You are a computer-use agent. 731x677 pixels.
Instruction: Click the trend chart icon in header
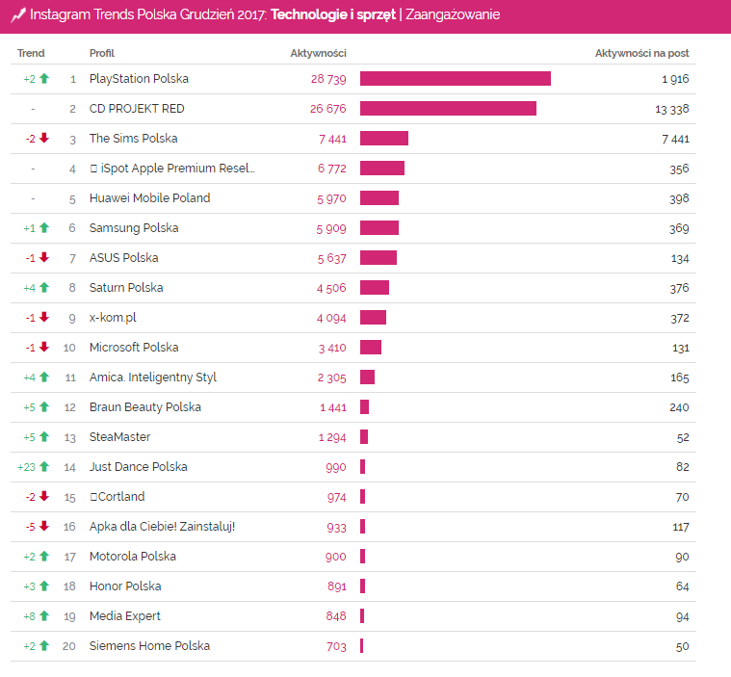[17, 15]
